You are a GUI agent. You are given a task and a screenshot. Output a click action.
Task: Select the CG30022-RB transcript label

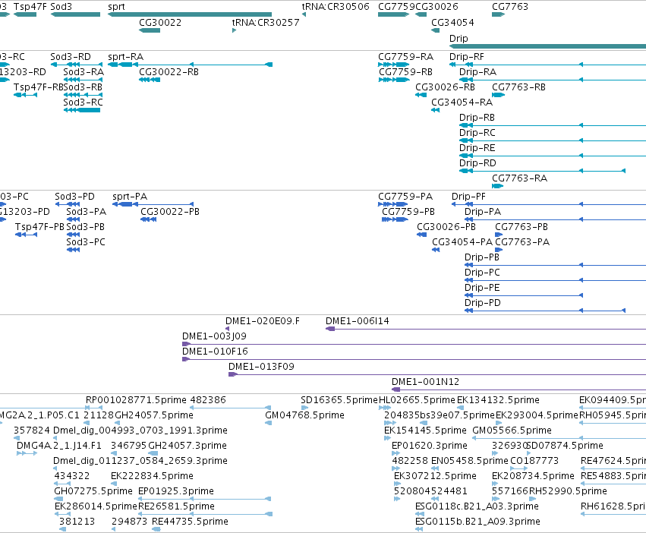tap(169, 72)
